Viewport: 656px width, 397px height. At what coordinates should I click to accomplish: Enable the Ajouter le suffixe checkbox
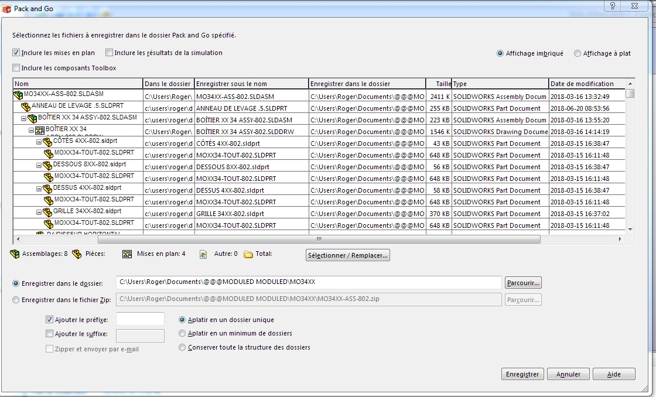(x=49, y=334)
